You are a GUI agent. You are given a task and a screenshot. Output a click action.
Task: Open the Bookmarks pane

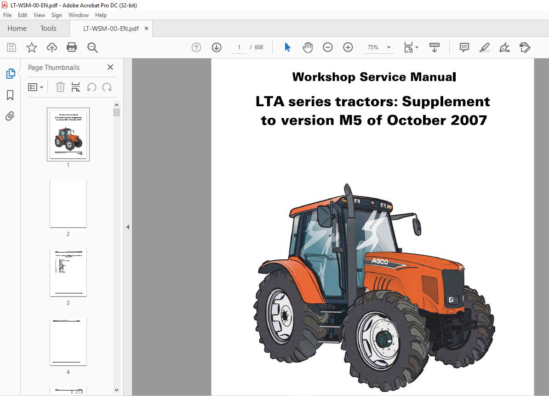pyautogui.click(x=10, y=95)
